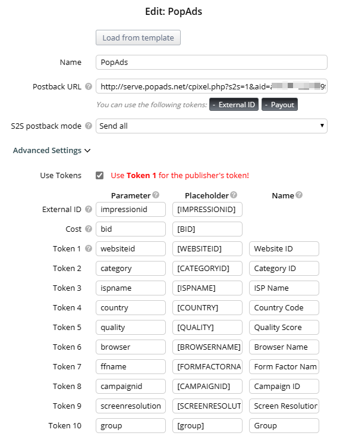Edit Token 2 parameter category
This screenshot has height=442, width=343.
pos(131,268)
